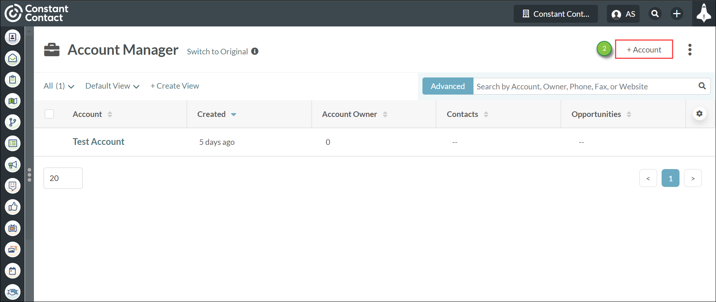Open the megaphone sidebar icon
The width and height of the screenshot is (716, 302).
pyautogui.click(x=13, y=165)
